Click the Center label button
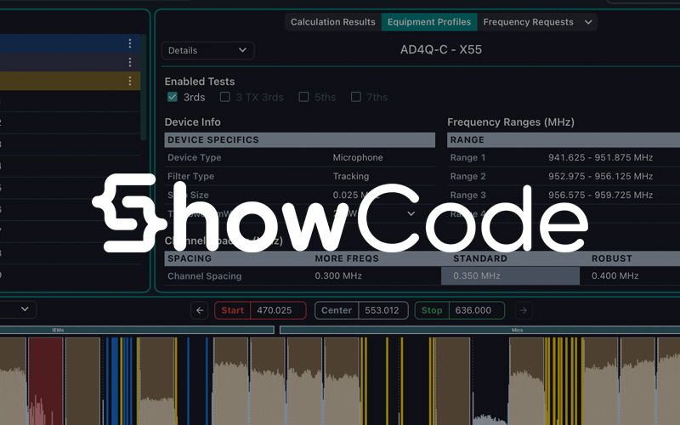 click(x=337, y=310)
